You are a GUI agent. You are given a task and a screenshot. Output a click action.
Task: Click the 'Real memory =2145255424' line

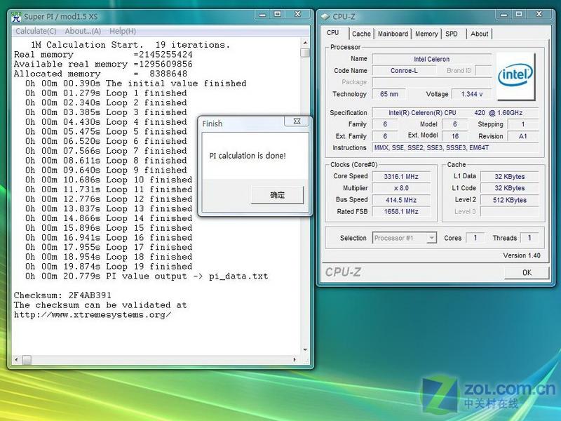coord(103,55)
